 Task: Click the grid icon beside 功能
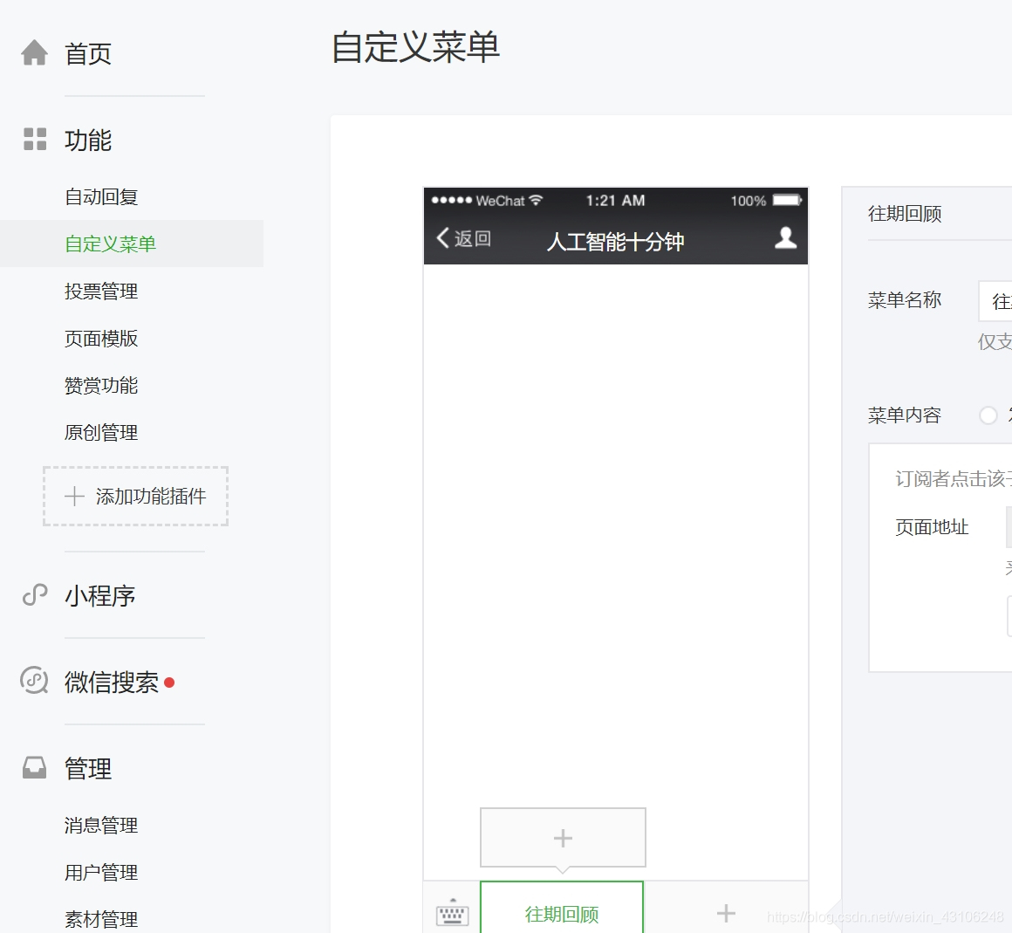(35, 139)
